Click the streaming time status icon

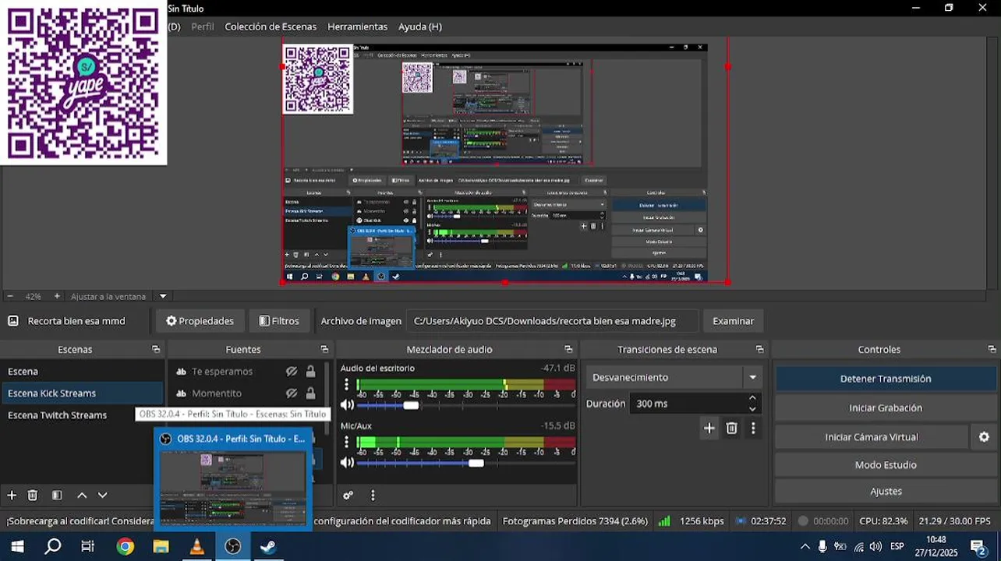click(741, 520)
